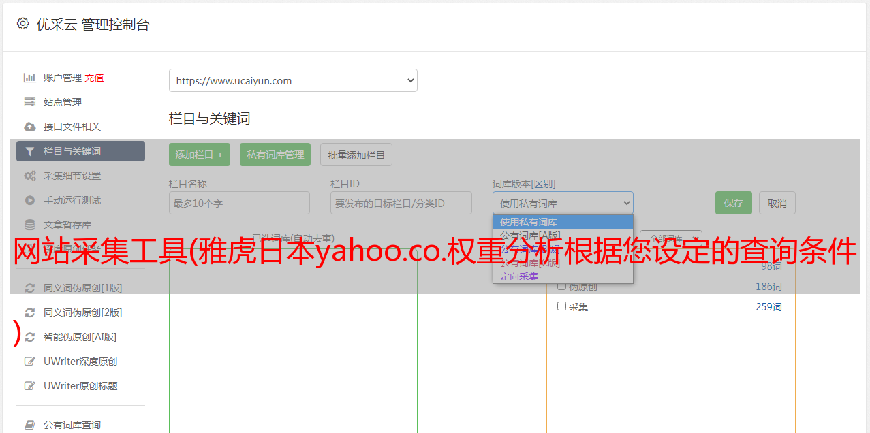Viewport: 870px width, 433px height.
Task: Click the filter icon for 栏目与关键词
Action: 30,151
